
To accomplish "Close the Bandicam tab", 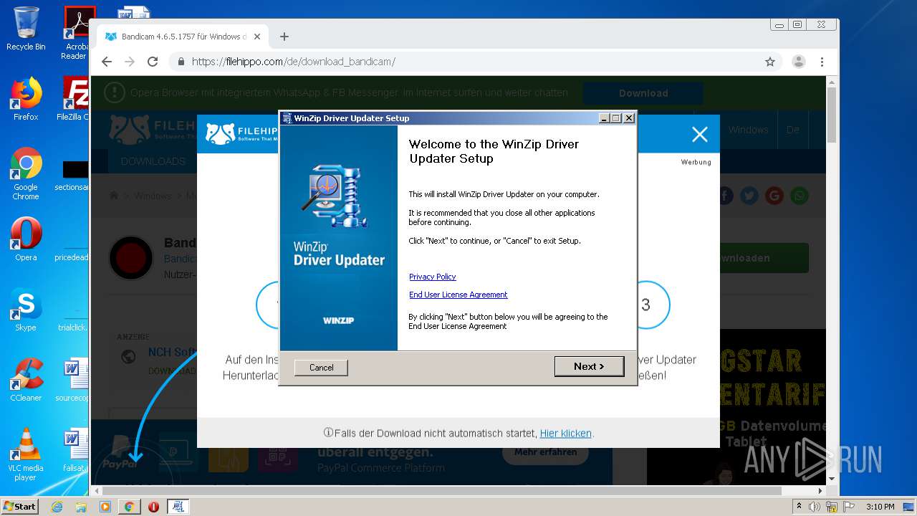I will pos(257,37).
